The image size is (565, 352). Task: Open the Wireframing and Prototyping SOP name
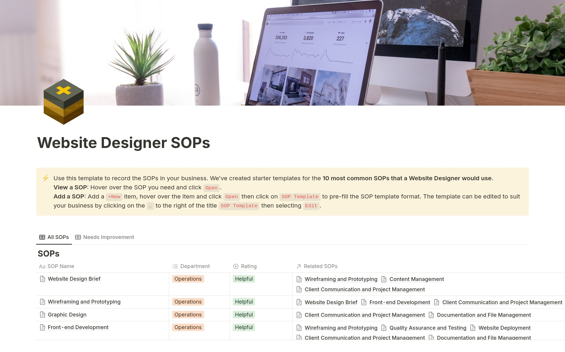[x=84, y=302]
